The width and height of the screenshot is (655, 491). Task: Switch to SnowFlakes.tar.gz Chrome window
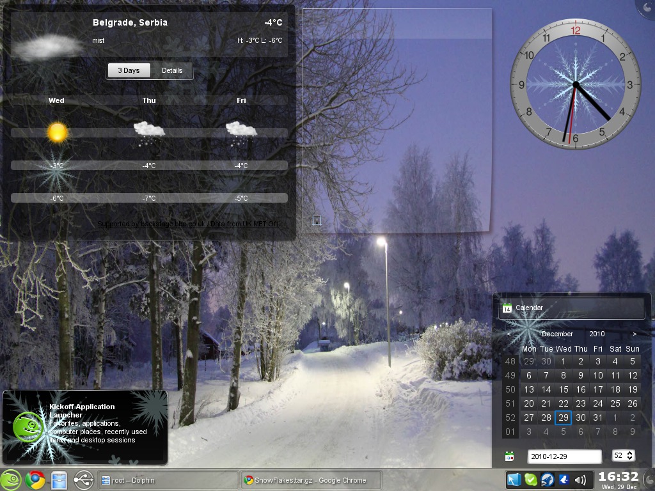click(x=312, y=480)
